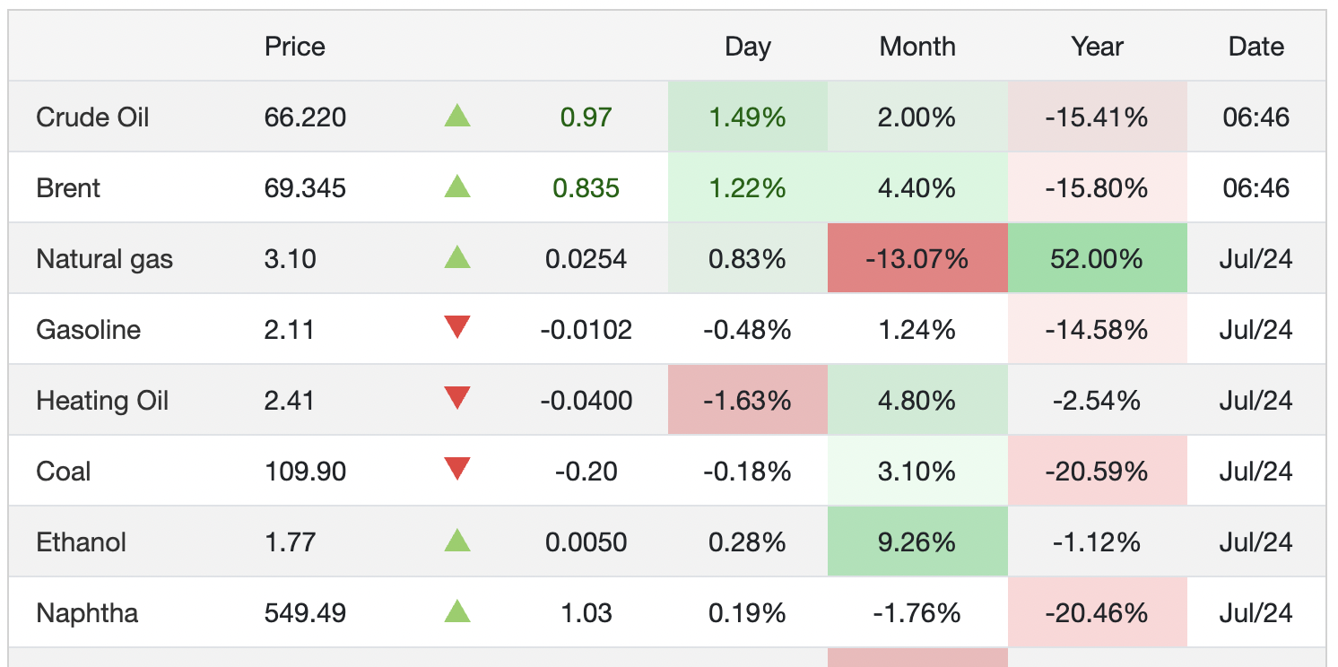1338x667 pixels.
Task: Click Naphtha change value 1.03
Action: tap(586, 613)
